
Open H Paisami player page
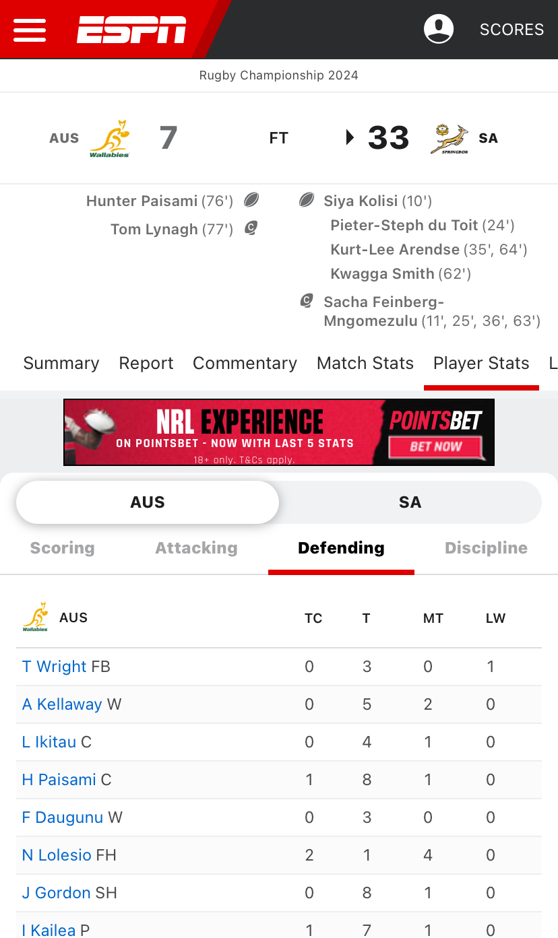pyautogui.click(x=59, y=780)
